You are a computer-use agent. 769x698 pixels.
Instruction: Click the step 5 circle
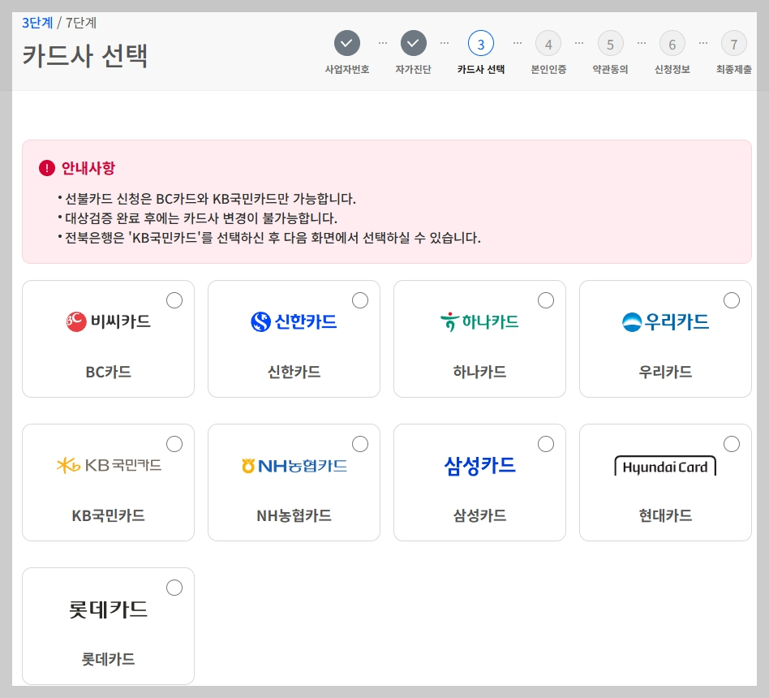(610, 44)
